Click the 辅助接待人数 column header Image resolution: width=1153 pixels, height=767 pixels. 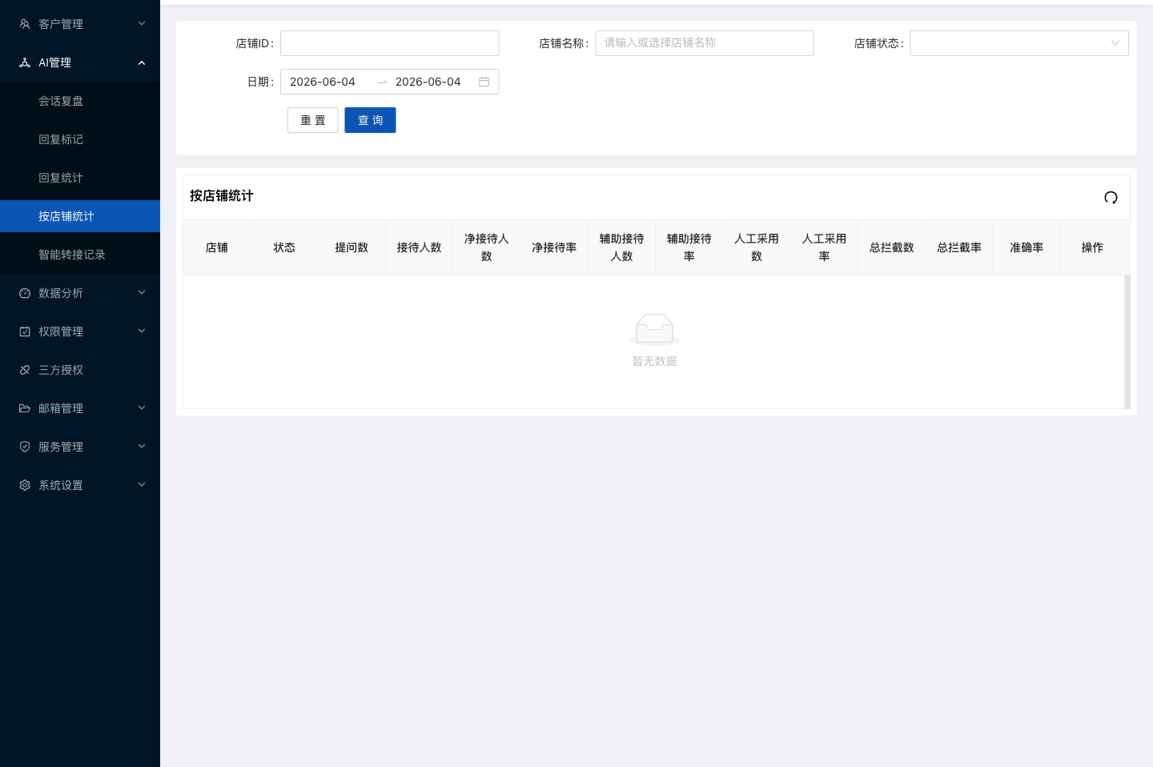622,247
